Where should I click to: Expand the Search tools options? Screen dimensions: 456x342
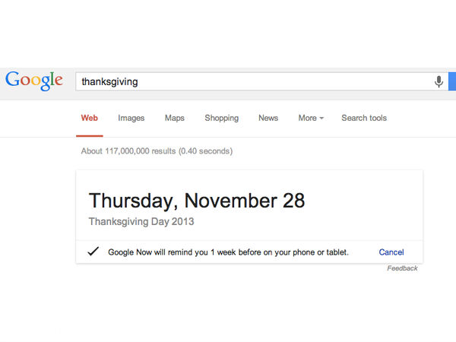[364, 118]
